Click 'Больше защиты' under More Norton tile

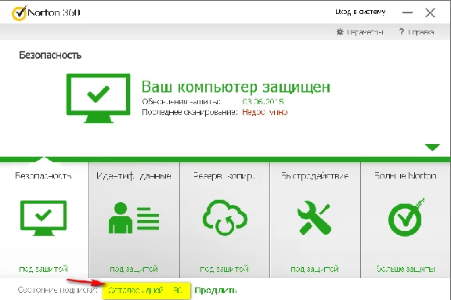(406, 269)
